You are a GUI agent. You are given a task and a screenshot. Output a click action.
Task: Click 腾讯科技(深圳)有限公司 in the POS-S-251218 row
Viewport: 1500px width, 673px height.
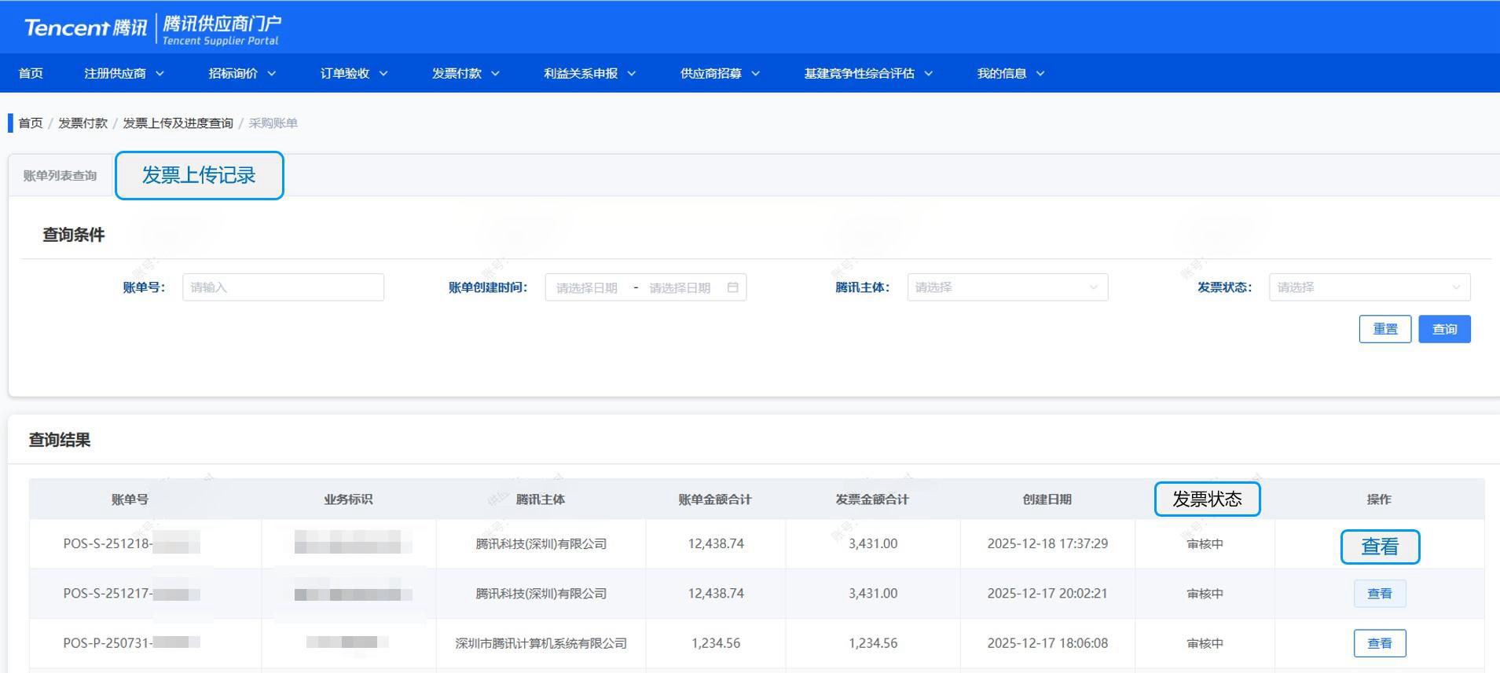[541, 543]
